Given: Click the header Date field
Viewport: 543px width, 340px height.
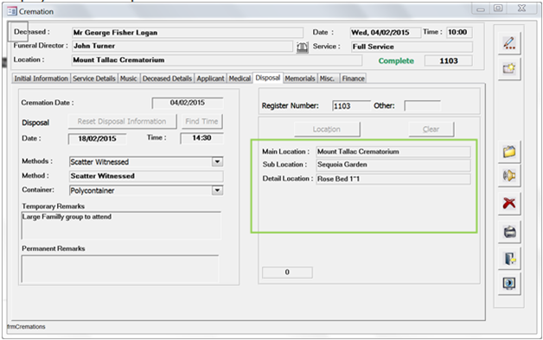Looking at the screenshot, I should [x=386, y=33].
